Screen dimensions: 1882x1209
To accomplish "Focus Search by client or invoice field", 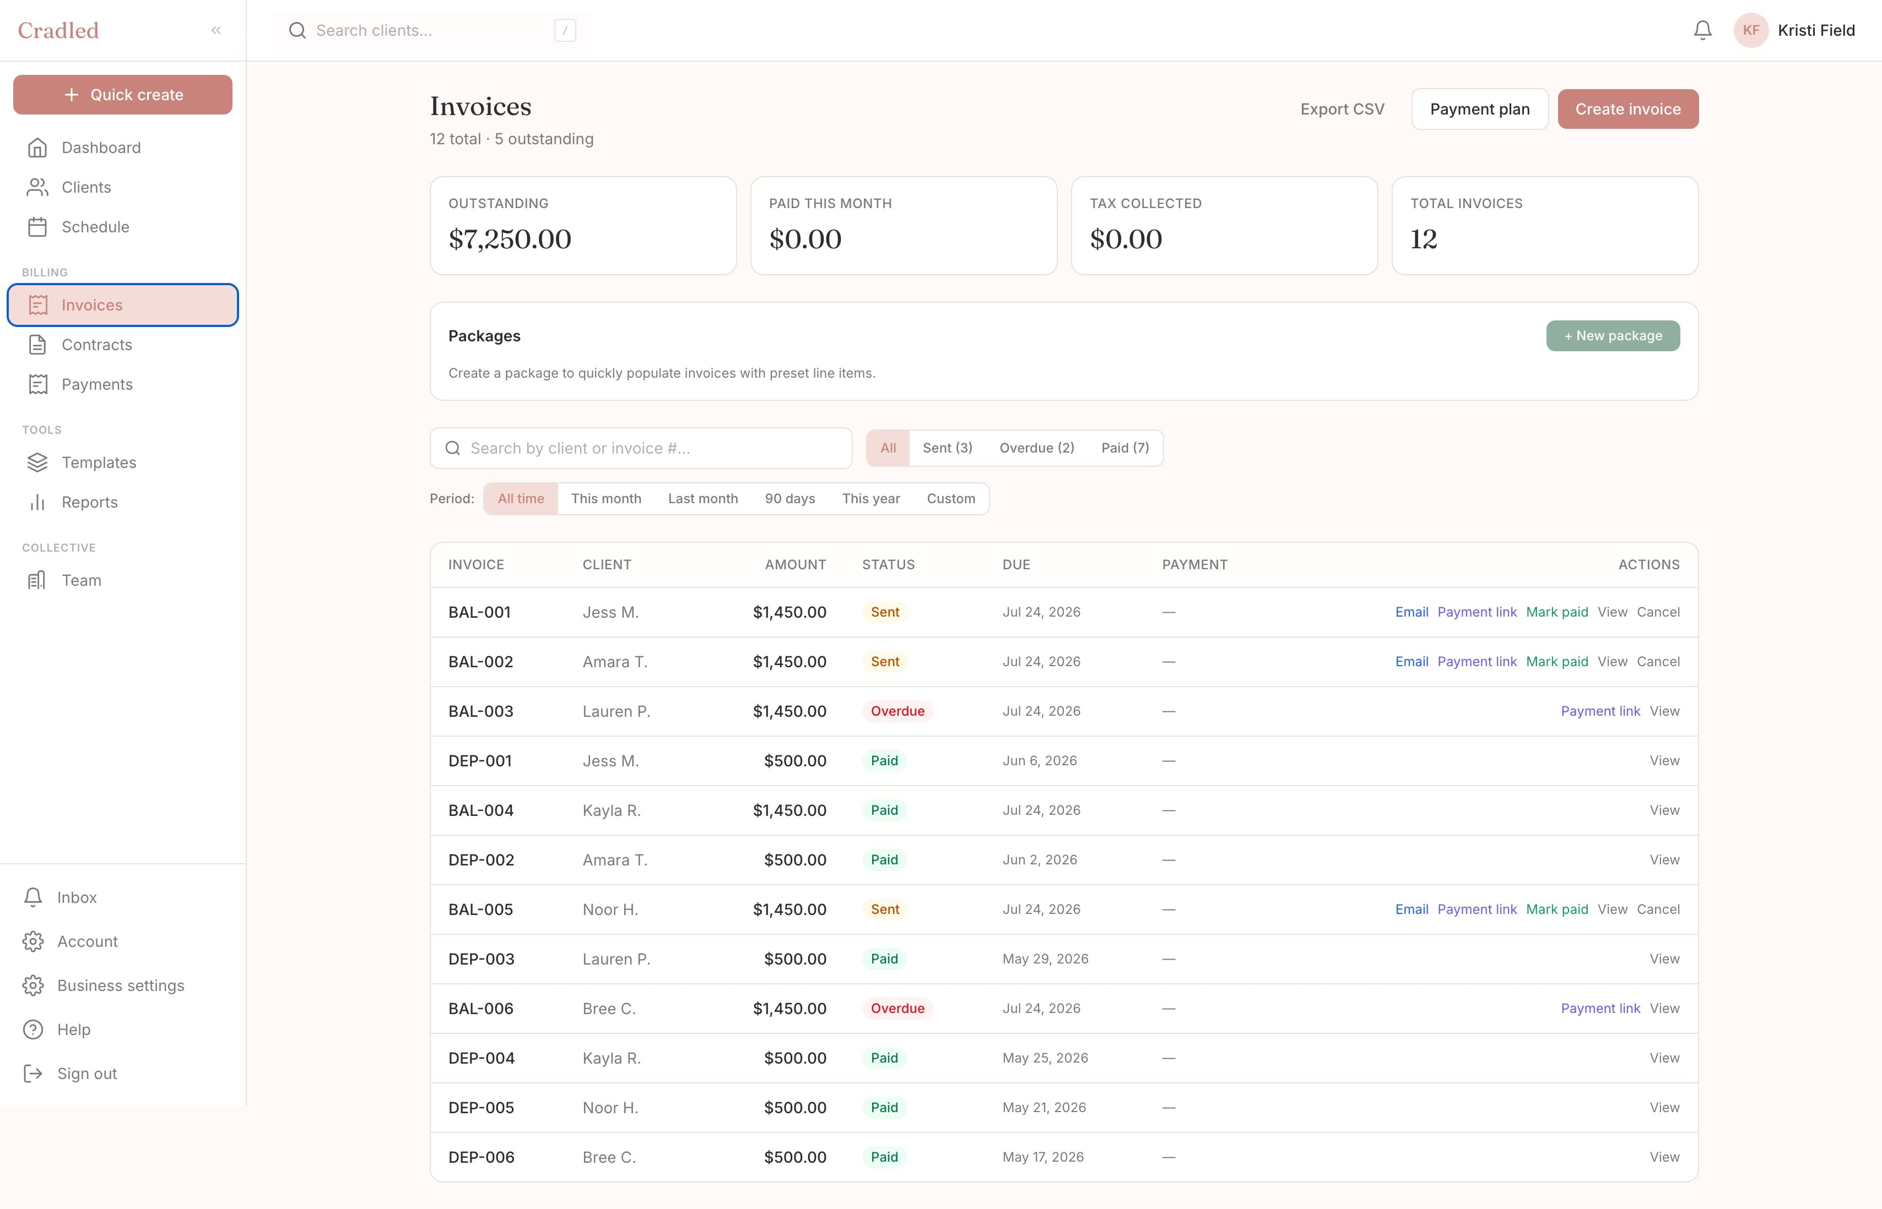I will 641,448.
